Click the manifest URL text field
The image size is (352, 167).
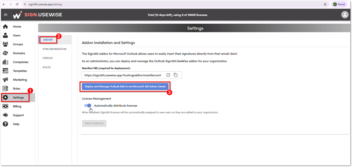coord(123,75)
